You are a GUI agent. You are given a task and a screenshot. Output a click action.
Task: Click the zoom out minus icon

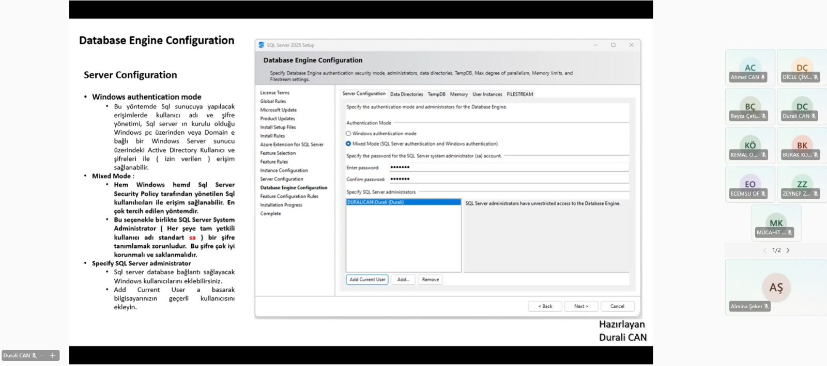coord(43,356)
